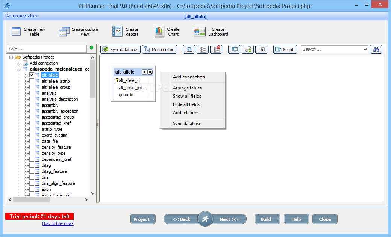Click the tree vertical scrollbar thumb
Image resolution: width=391 pixels, height=237 pixels.
(x=92, y=79)
